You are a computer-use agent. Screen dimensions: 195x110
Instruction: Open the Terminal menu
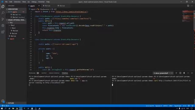[41, 2]
